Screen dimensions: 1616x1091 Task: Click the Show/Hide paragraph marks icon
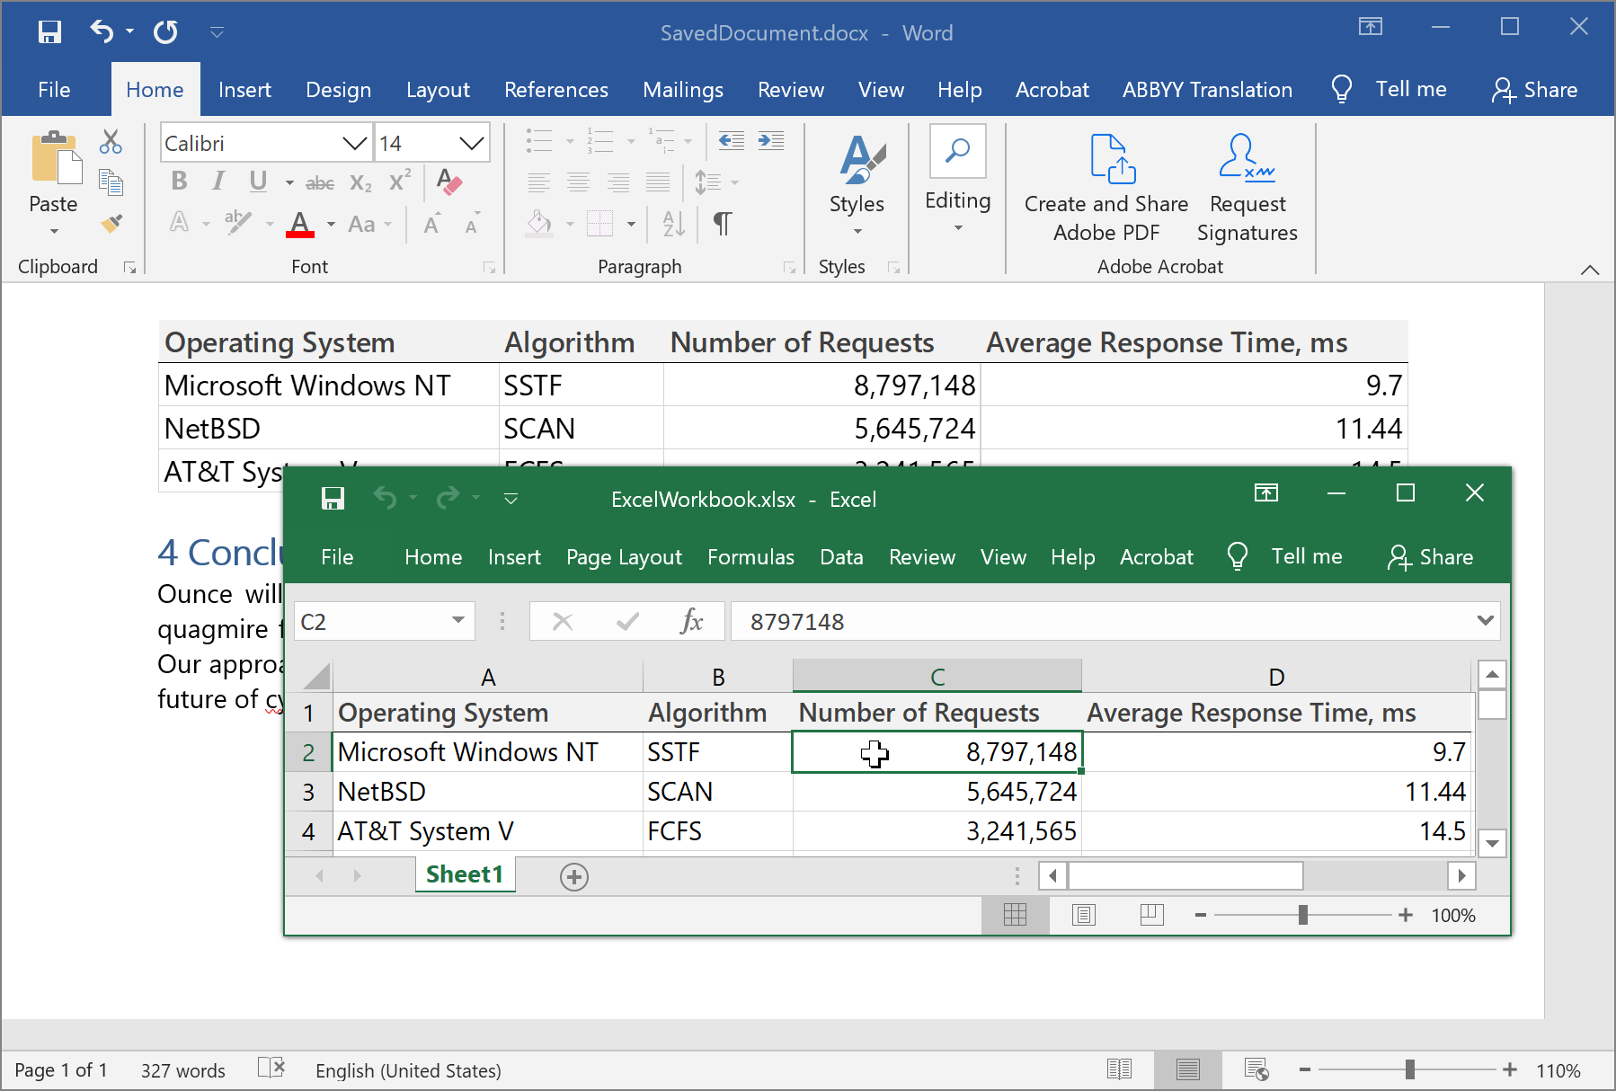coord(722,223)
